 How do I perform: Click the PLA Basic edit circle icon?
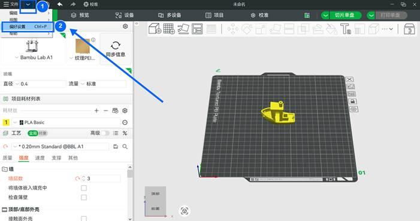(125, 122)
